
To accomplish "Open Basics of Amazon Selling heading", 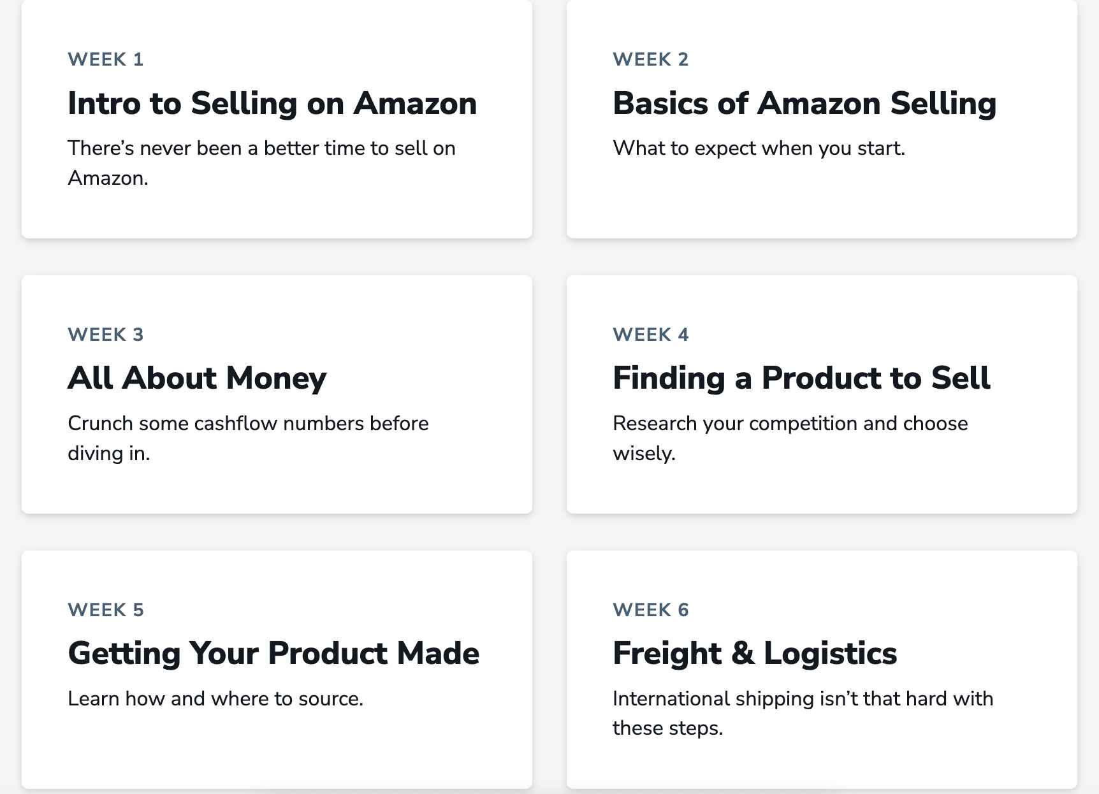I will click(x=804, y=103).
